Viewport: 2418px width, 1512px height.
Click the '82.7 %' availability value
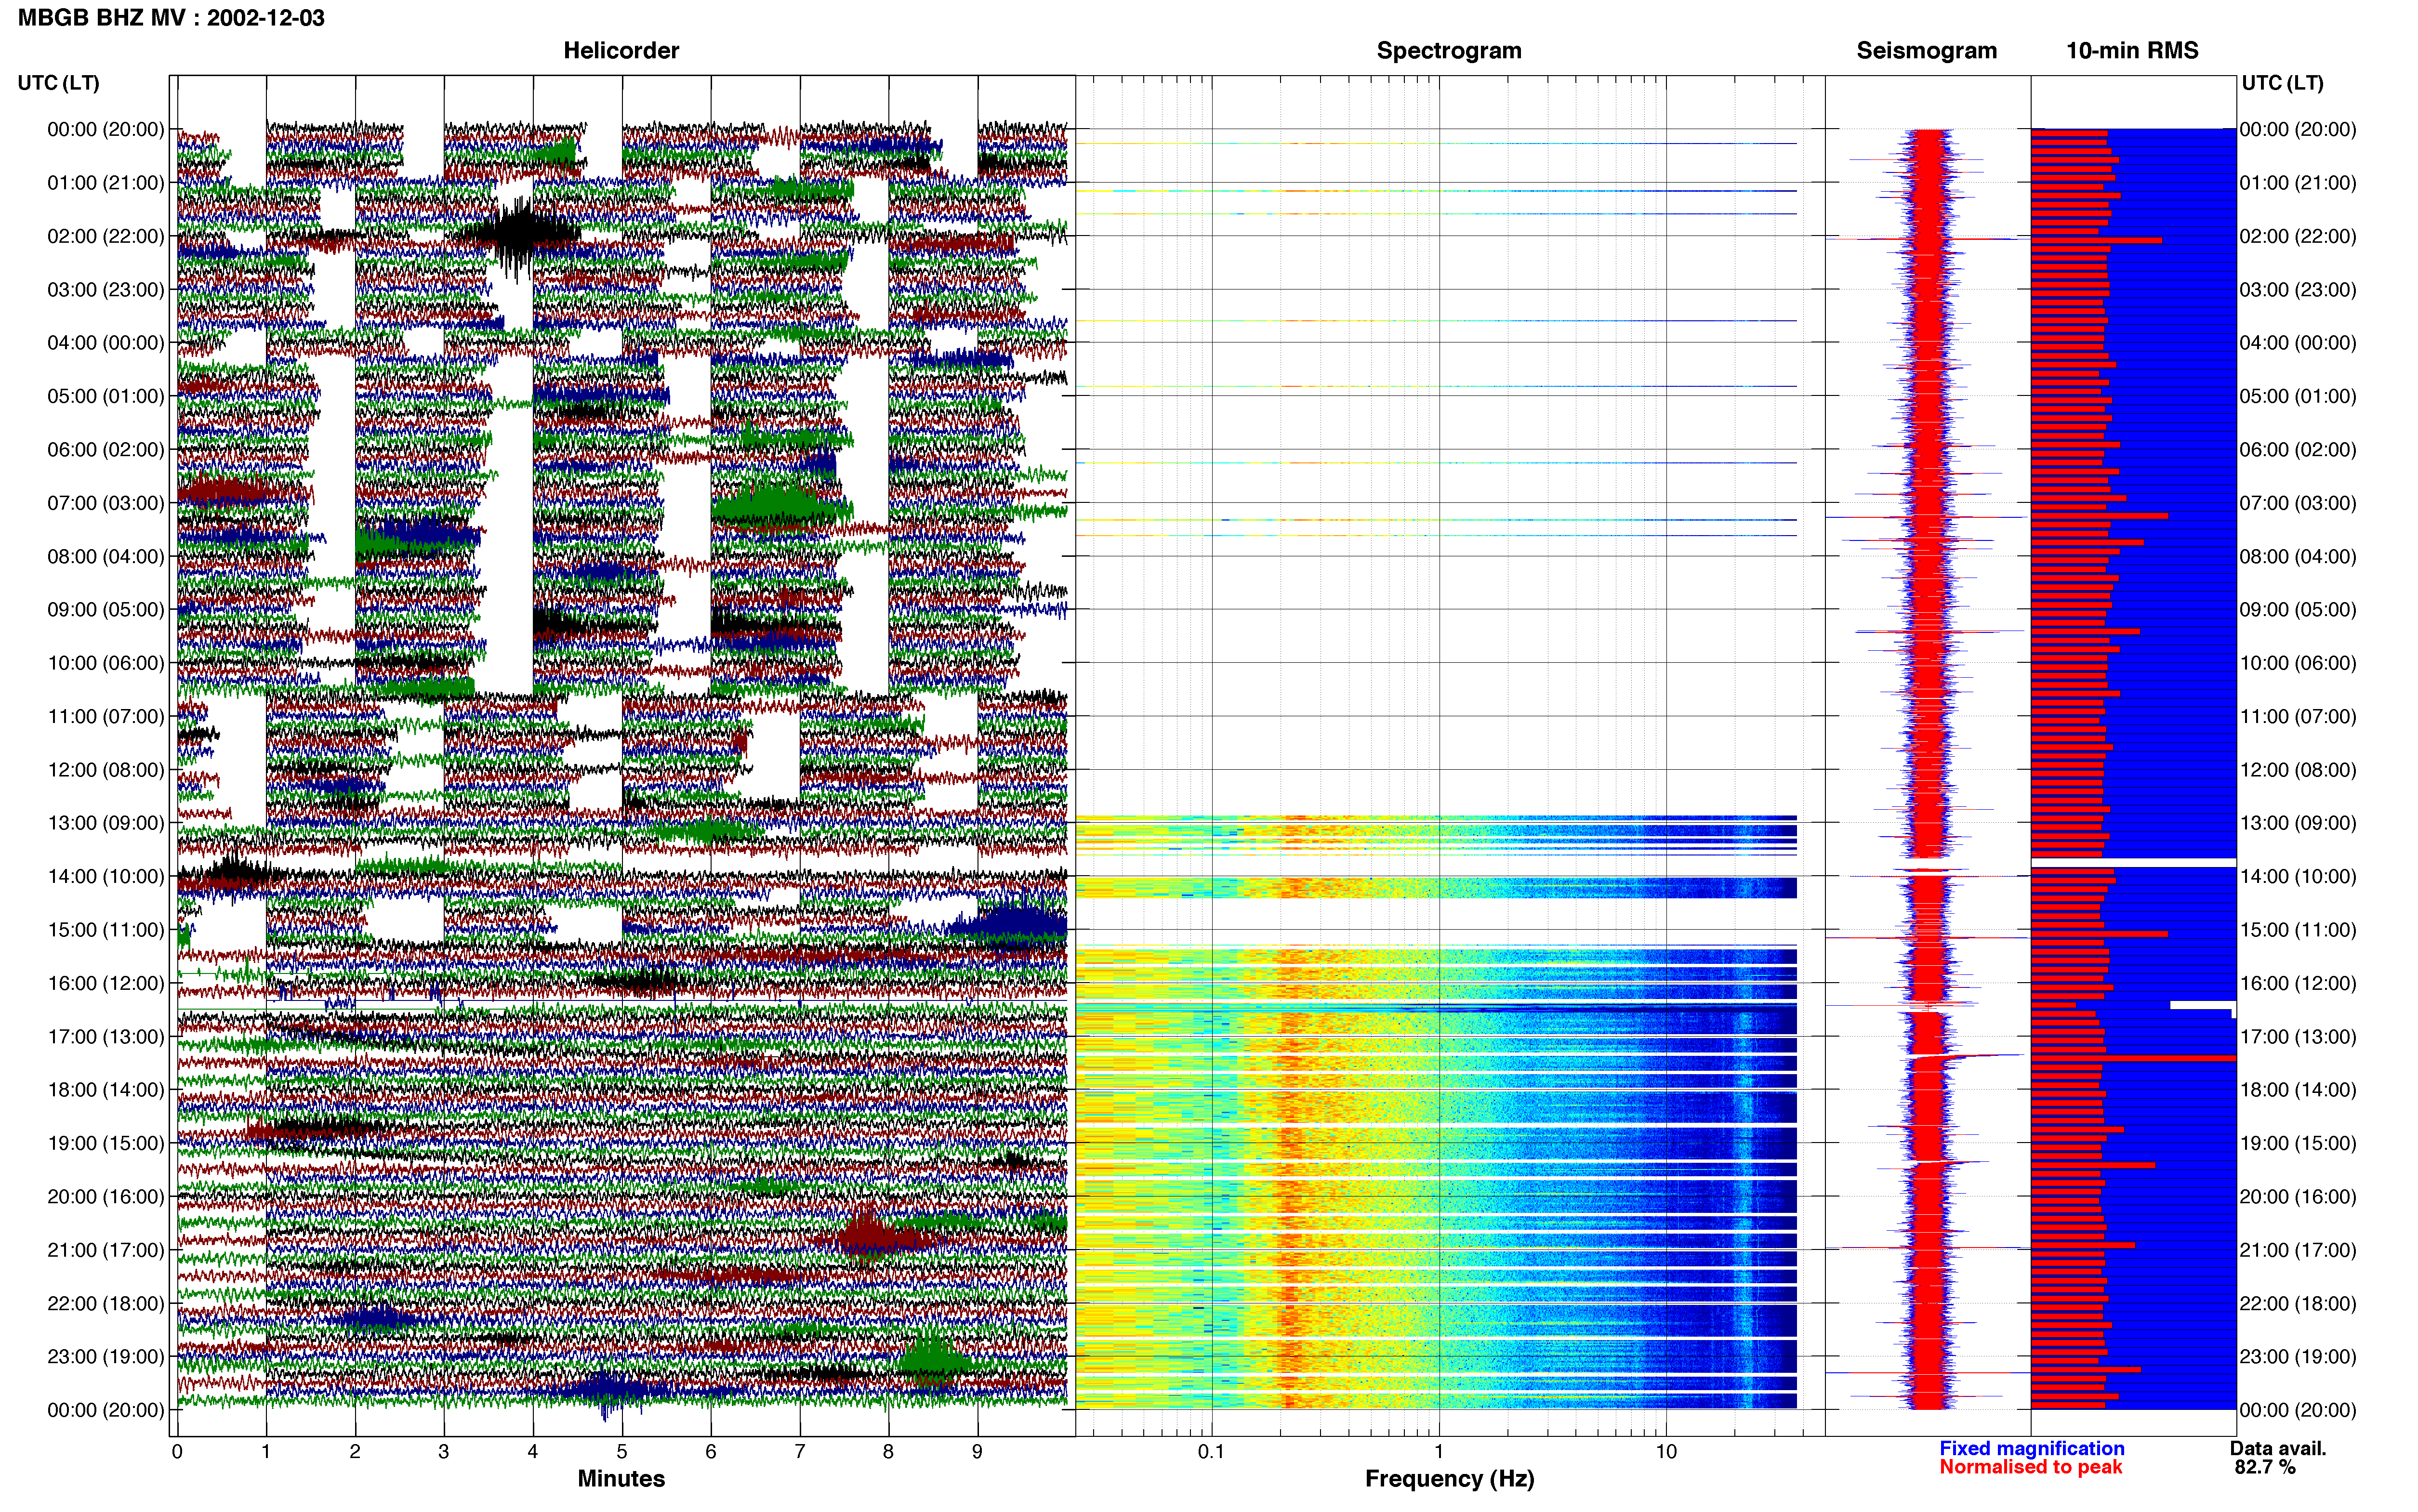click(2265, 1467)
